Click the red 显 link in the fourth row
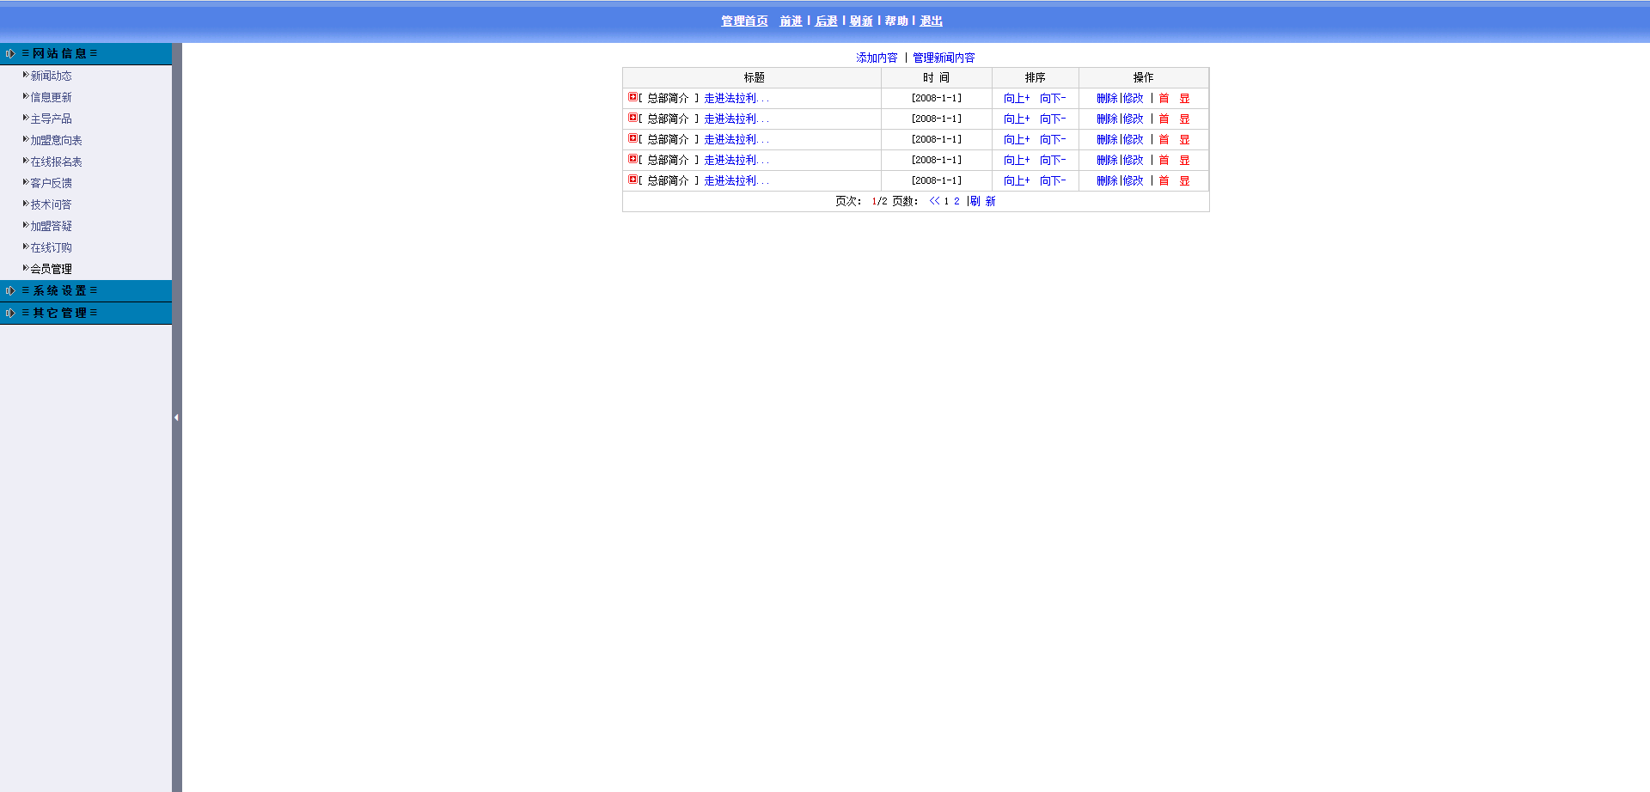The height and width of the screenshot is (792, 1650). point(1184,160)
